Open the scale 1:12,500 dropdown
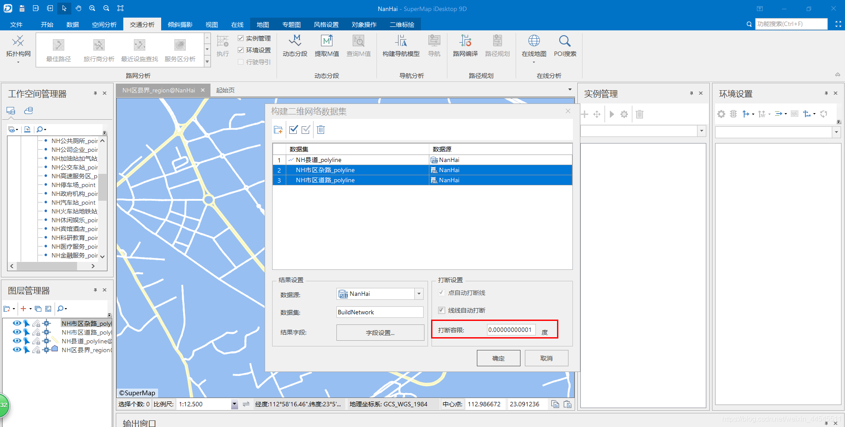Image resolution: width=845 pixels, height=427 pixels. pyautogui.click(x=234, y=404)
